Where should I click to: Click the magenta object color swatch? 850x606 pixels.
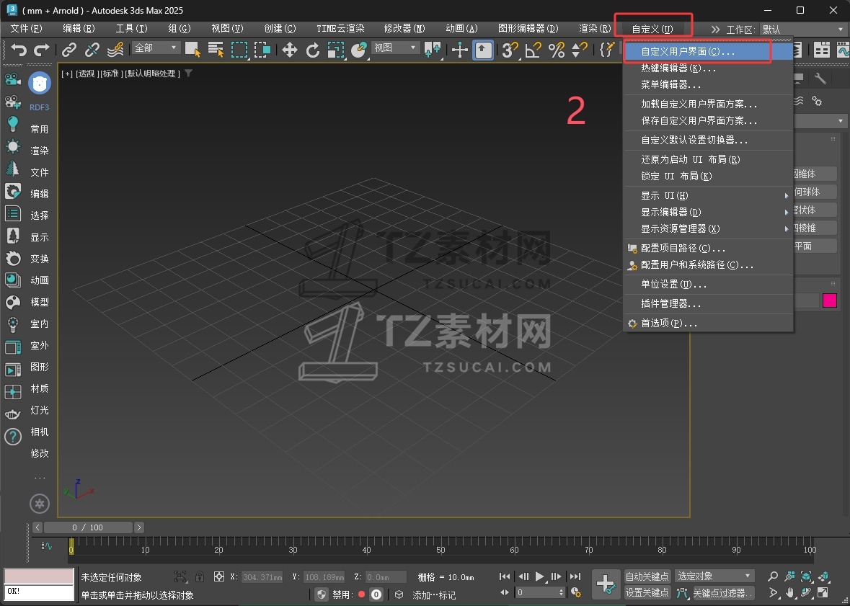(x=829, y=300)
